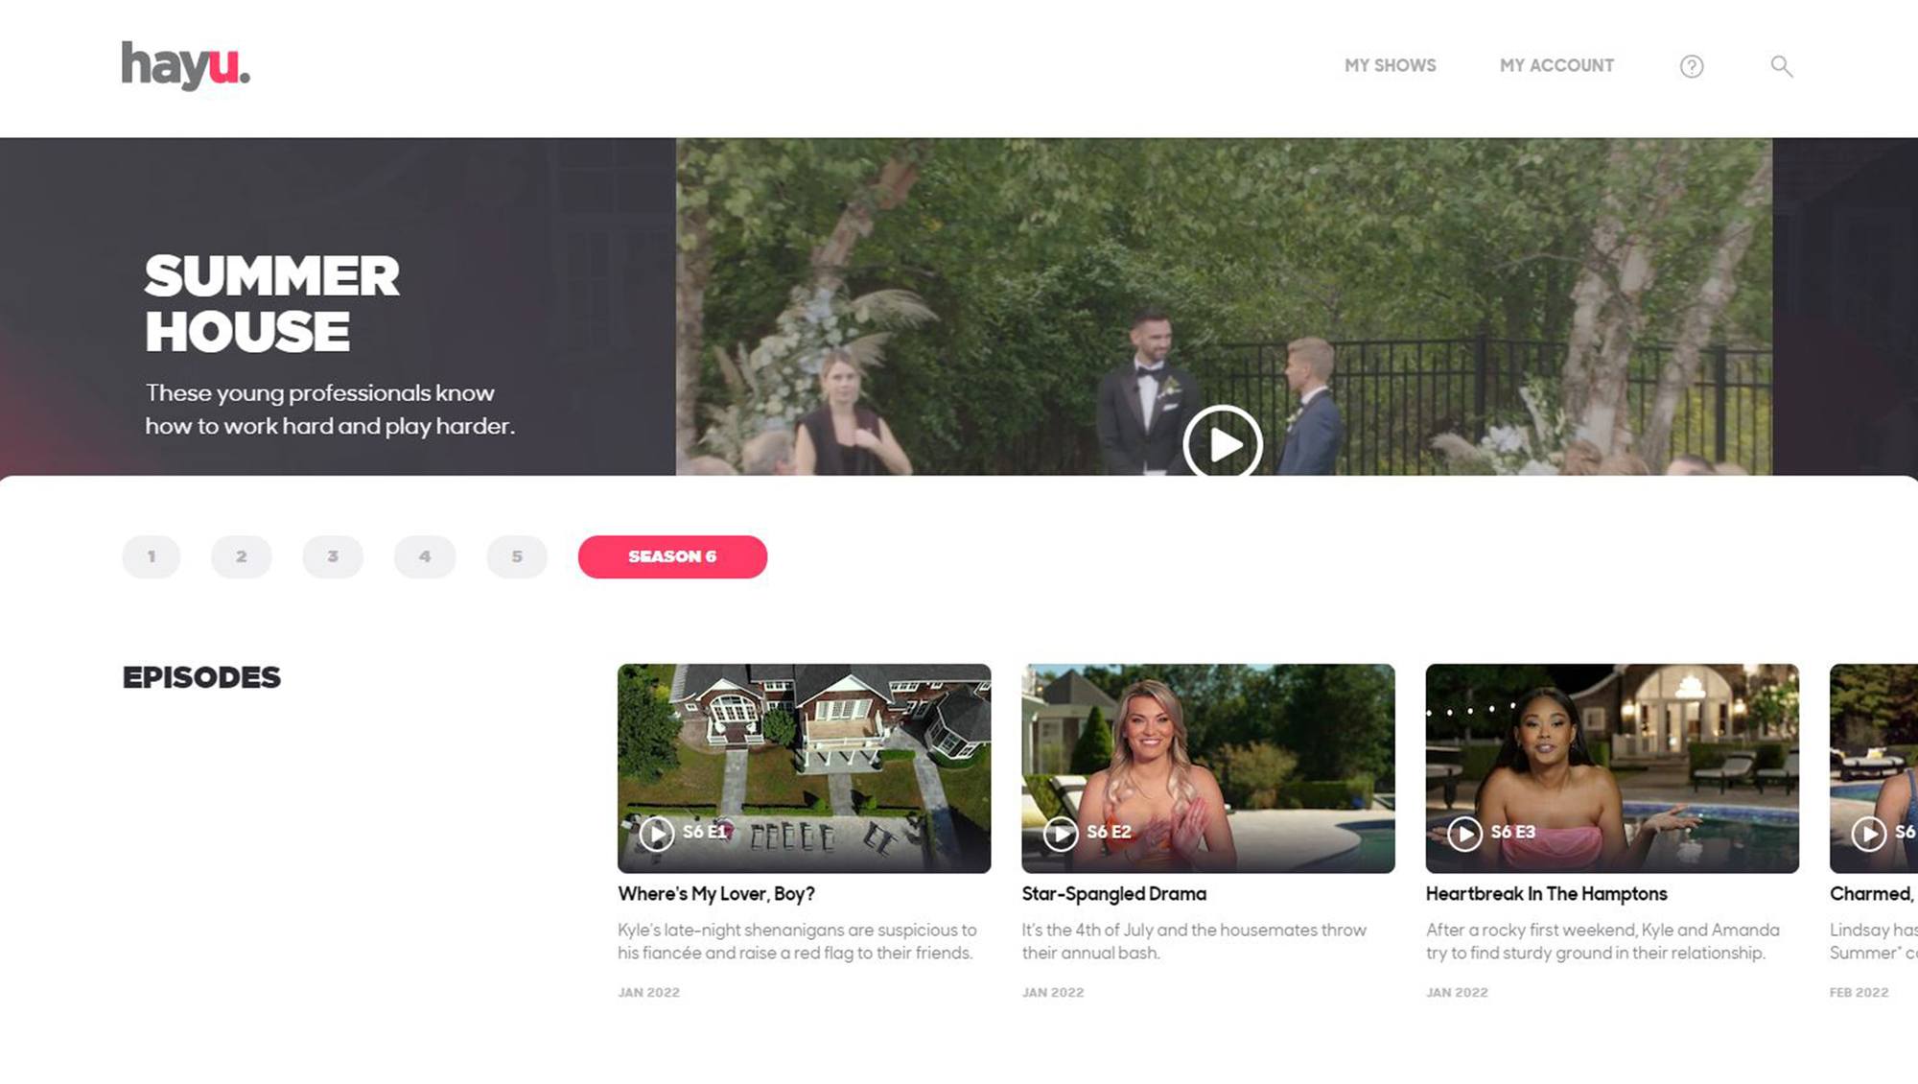The height and width of the screenshot is (1084, 1918).
Task: Switch to season 3 tab
Action: pos(333,556)
